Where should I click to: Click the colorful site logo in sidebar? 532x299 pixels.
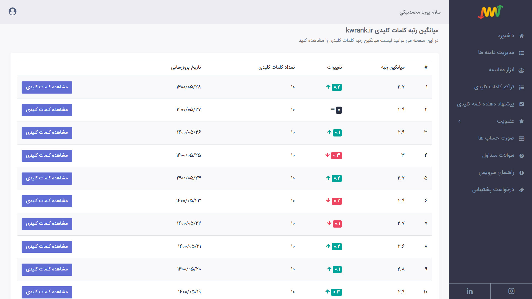[x=490, y=12]
